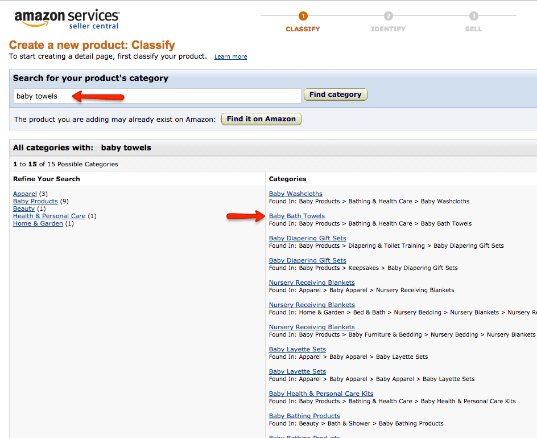
Task: Select Nursery Receiving Blankets found in Home & Garden
Action: coord(312,305)
